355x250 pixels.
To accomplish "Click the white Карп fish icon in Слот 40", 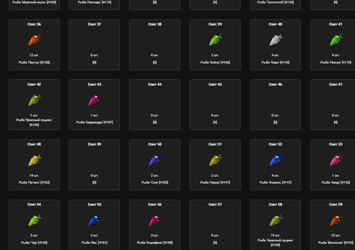I will click(276, 40).
